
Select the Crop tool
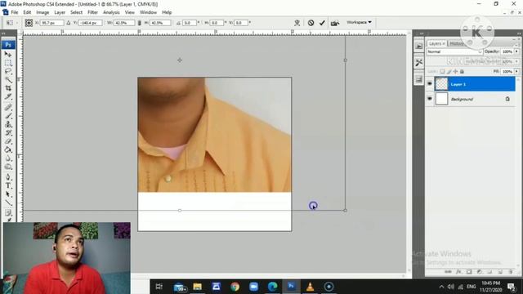click(x=8, y=88)
